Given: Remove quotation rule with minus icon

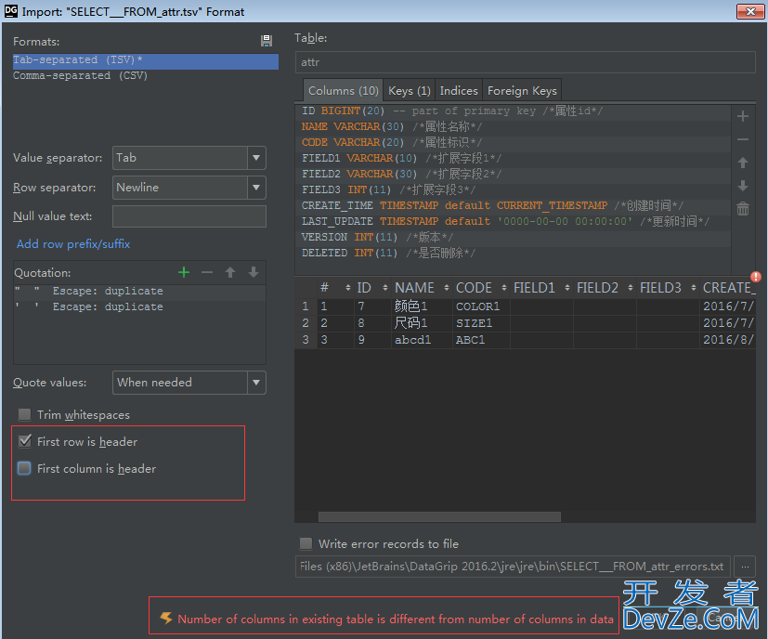Looking at the screenshot, I should pos(207,272).
